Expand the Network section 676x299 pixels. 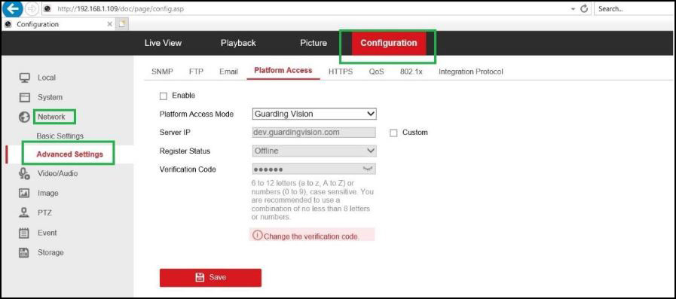click(51, 117)
